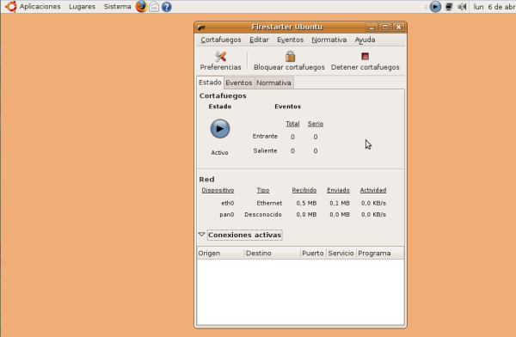Switch to the Normativa tab
Screen dimensions: 516x337
click(x=273, y=83)
